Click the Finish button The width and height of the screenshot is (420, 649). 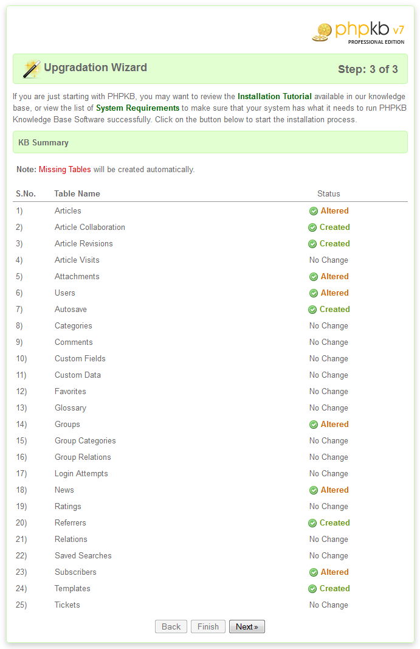click(208, 626)
